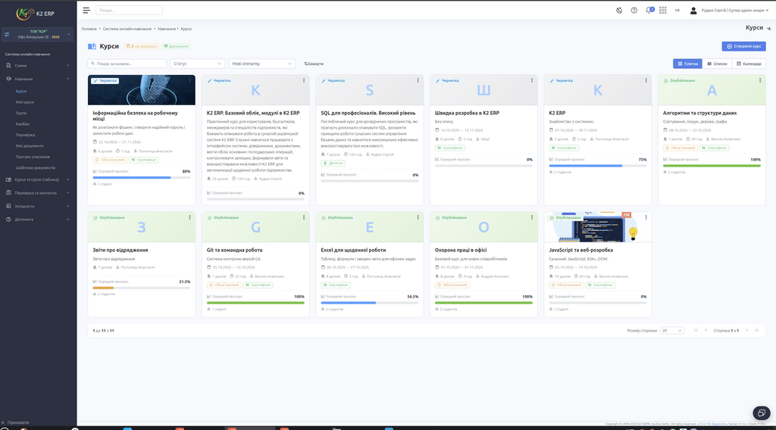Open page size dropdown showing 20
776x430 pixels.
pyautogui.click(x=672, y=331)
